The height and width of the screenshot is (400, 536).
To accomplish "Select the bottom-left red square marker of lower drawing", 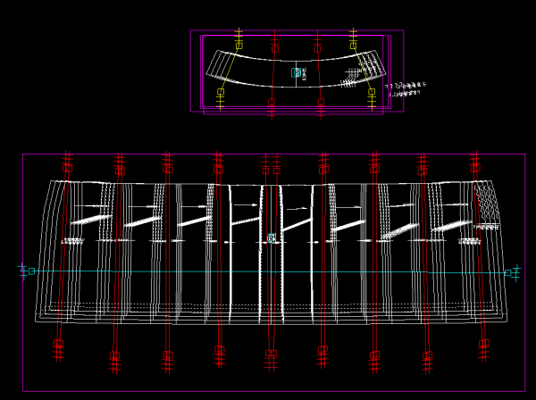I will [x=59, y=344].
